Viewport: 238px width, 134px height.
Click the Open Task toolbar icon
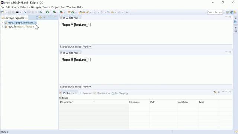(84, 12)
